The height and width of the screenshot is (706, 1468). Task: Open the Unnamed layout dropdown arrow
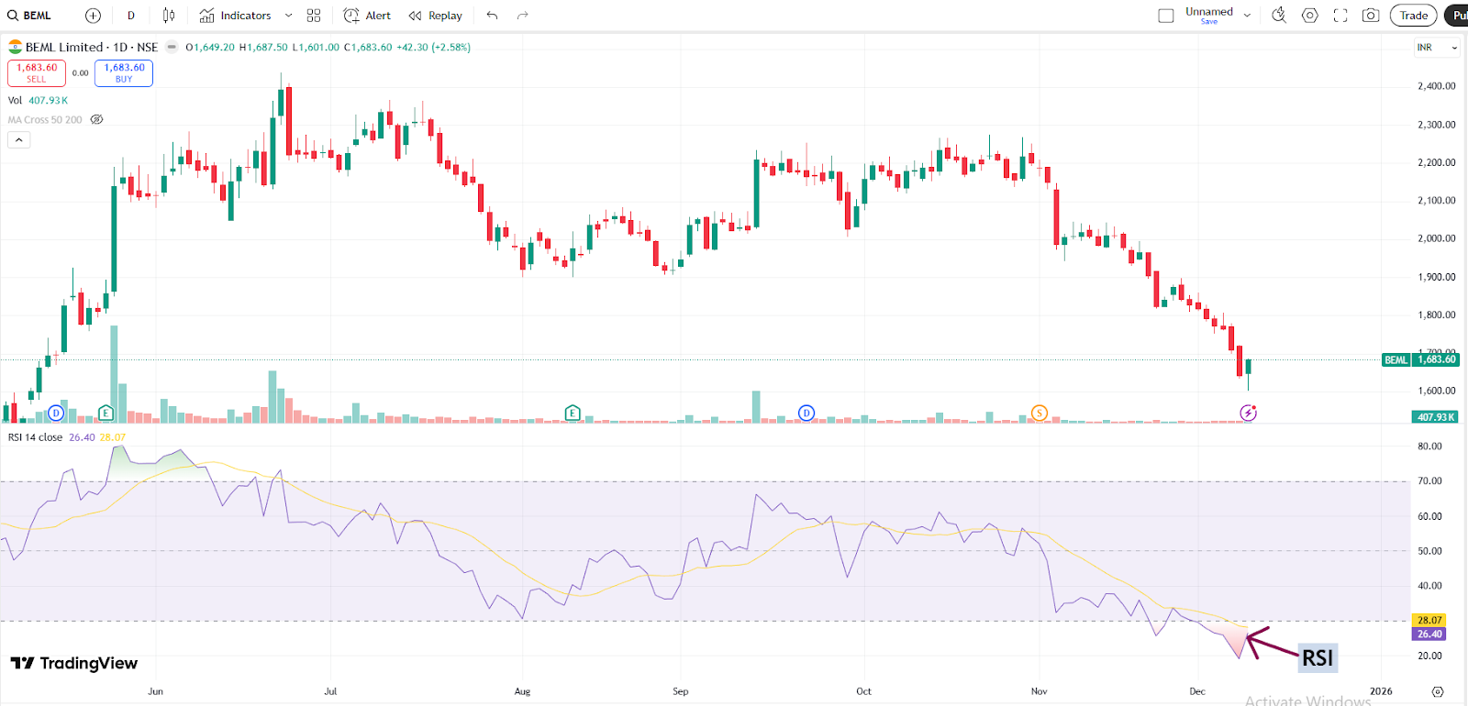point(1247,16)
